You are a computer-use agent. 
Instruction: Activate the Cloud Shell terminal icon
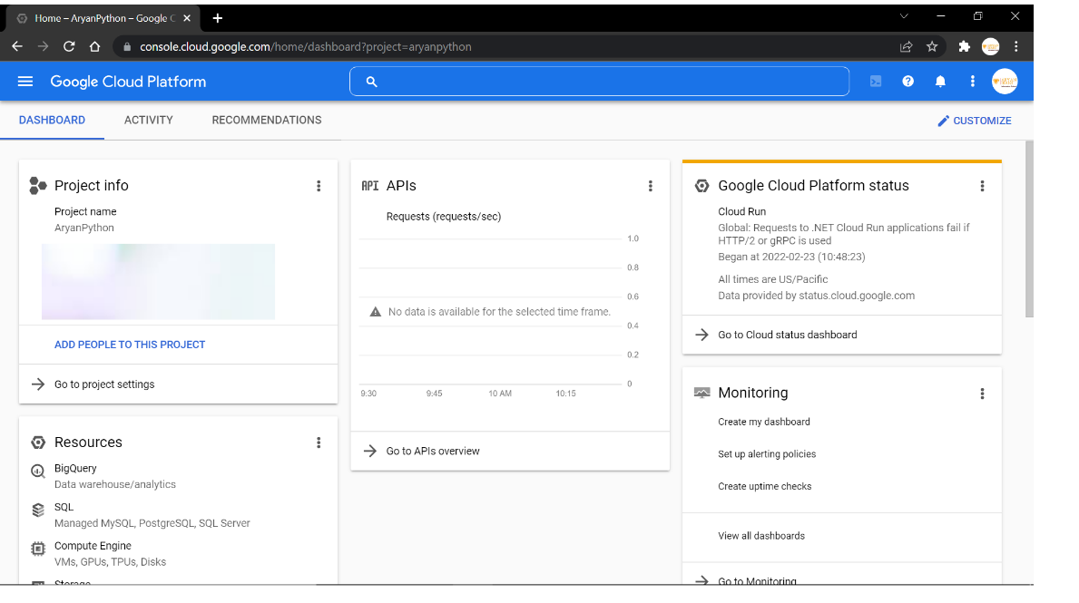[875, 81]
